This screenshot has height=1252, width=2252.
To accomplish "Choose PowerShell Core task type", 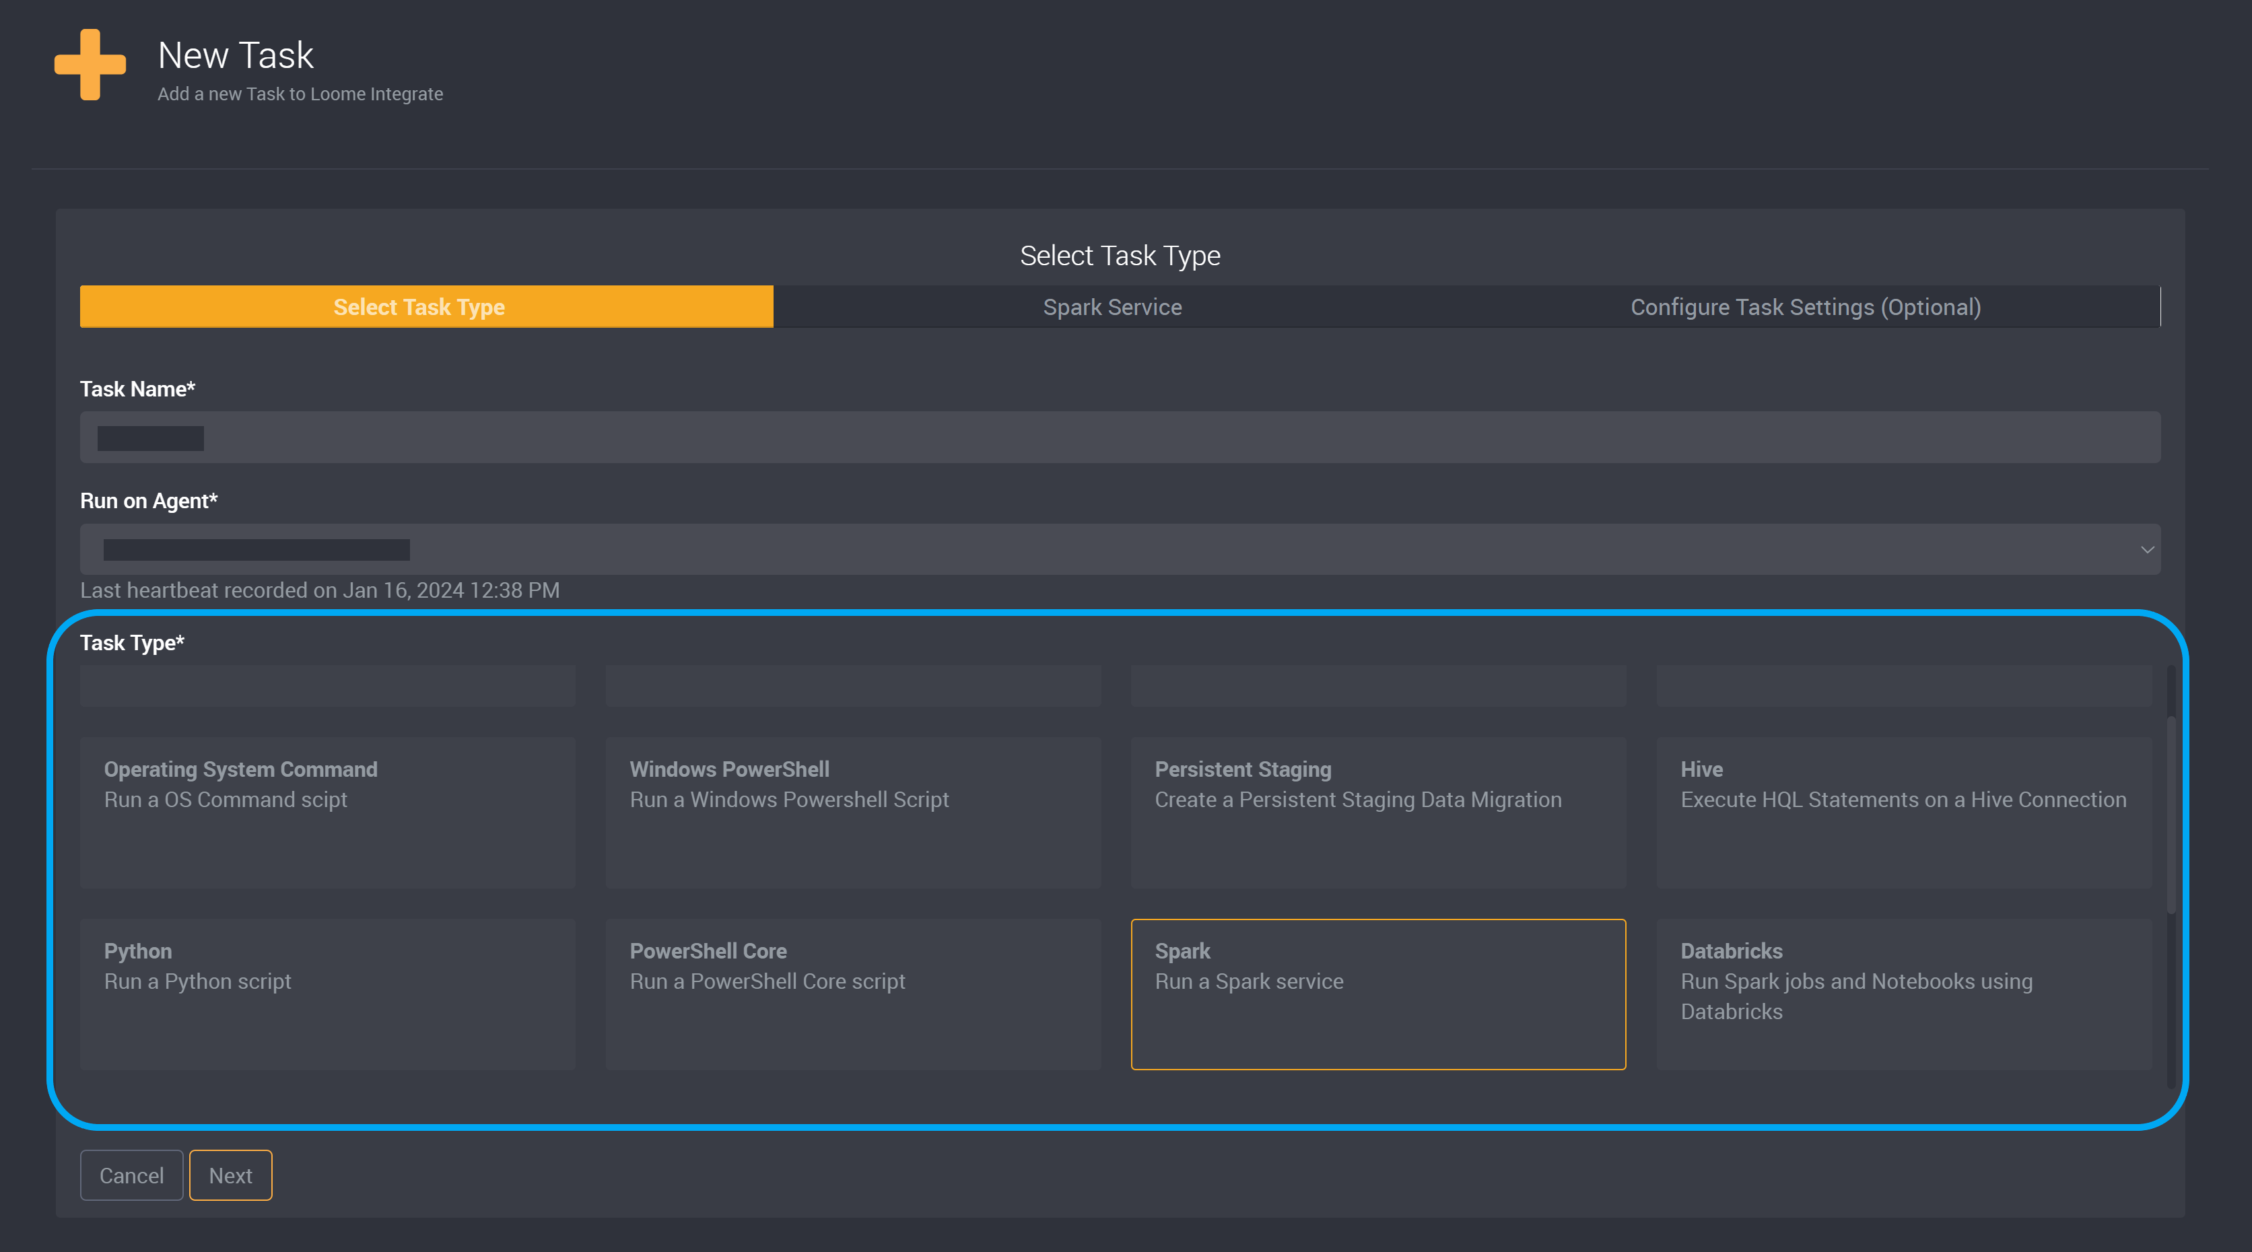I will pyautogui.click(x=853, y=994).
